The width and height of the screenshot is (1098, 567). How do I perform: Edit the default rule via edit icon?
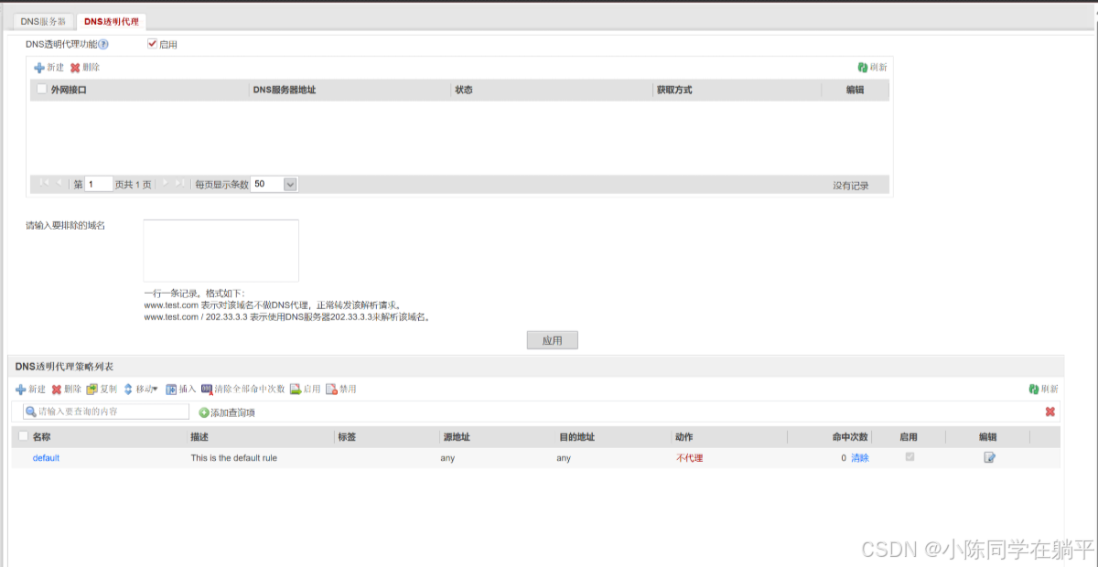tap(989, 457)
